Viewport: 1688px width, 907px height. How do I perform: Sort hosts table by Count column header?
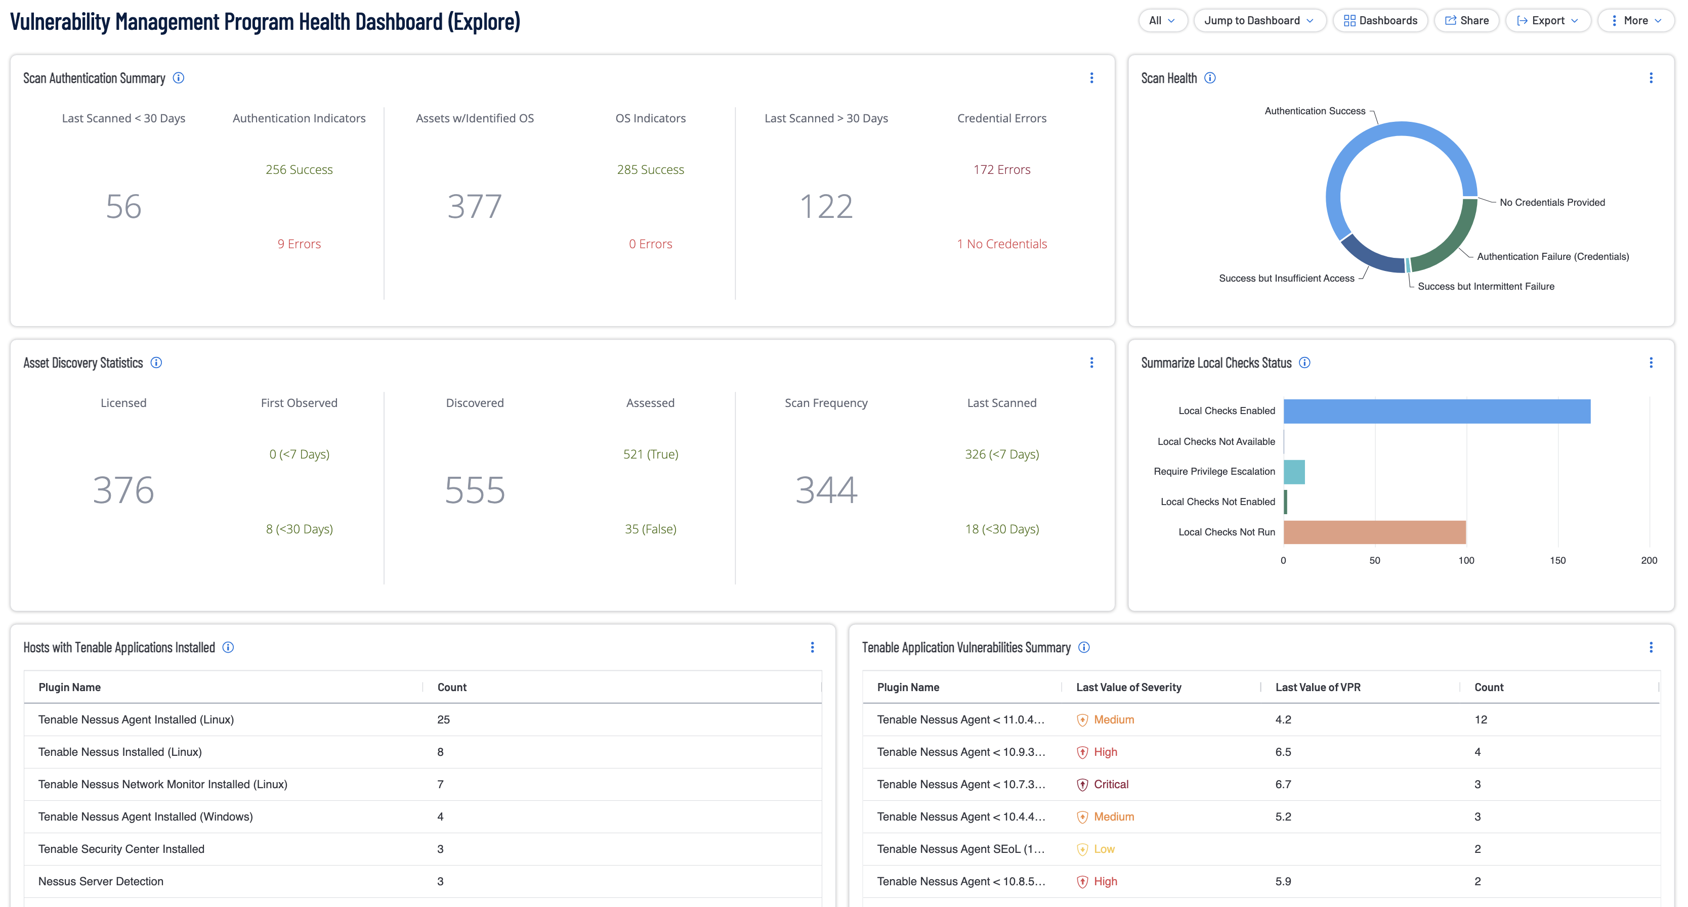(x=451, y=687)
